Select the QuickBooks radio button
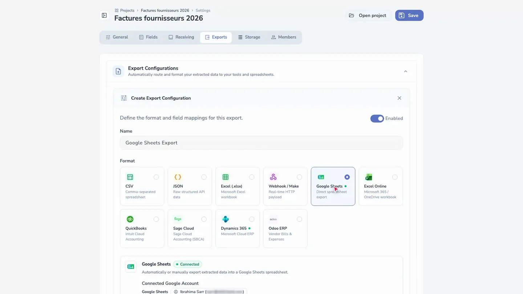This screenshot has width=523, height=294. (156, 219)
